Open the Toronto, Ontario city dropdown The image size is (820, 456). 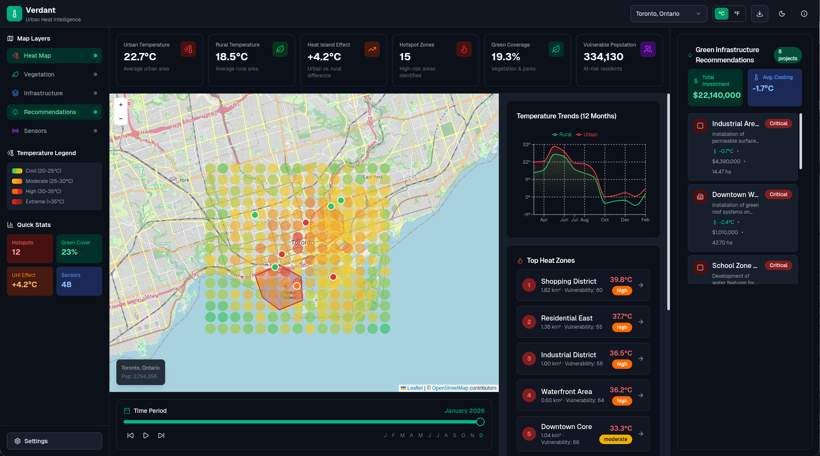pyautogui.click(x=668, y=13)
